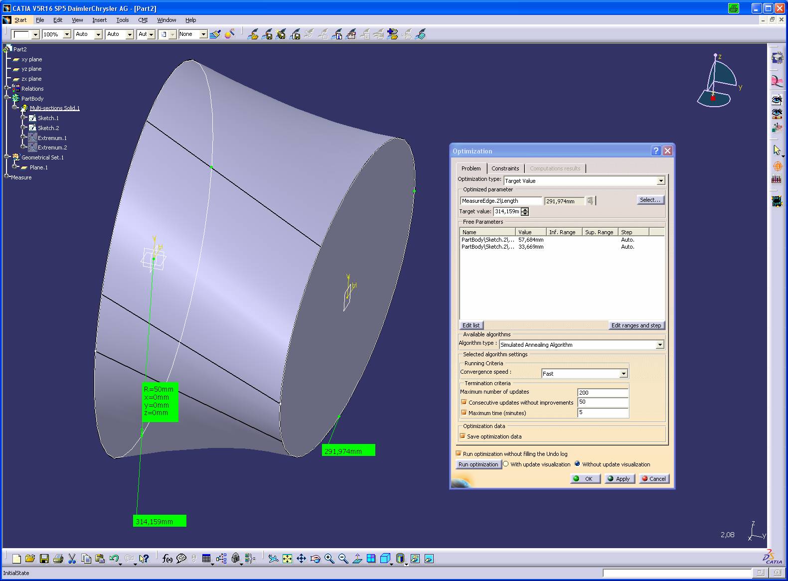The height and width of the screenshot is (581, 788).
Task: Expand the Relations node in the tree
Action: pyautogui.click(x=7, y=89)
